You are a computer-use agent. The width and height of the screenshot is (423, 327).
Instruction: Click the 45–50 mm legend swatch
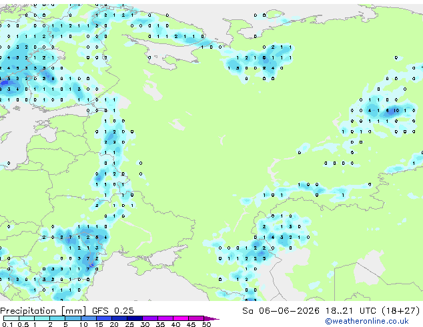click(x=195, y=318)
